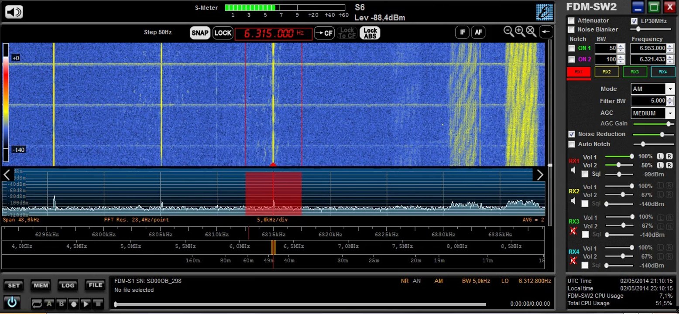
Task: Start playback with the play button
Action: tap(86, 304)
